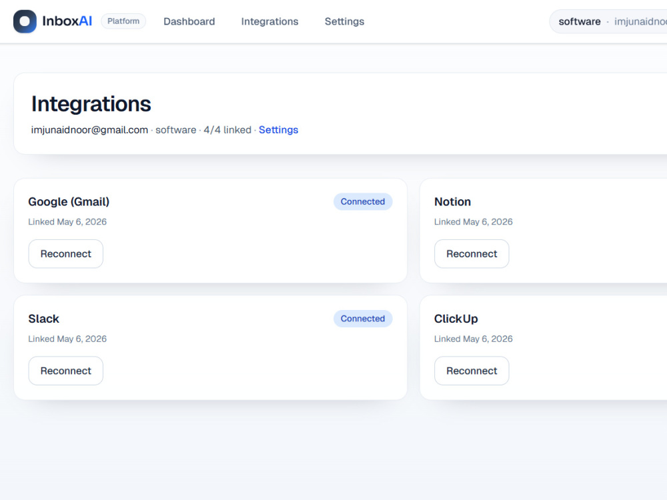
Task: Click the Connected badge on Google (Gmail)
Action: click(x=363, y=201)
